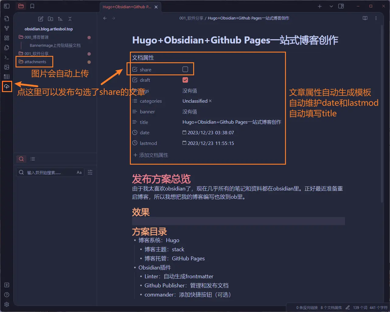Click 添加文档属性 to add a property
This screenshot has height=312, width=390.
[151, 155]
